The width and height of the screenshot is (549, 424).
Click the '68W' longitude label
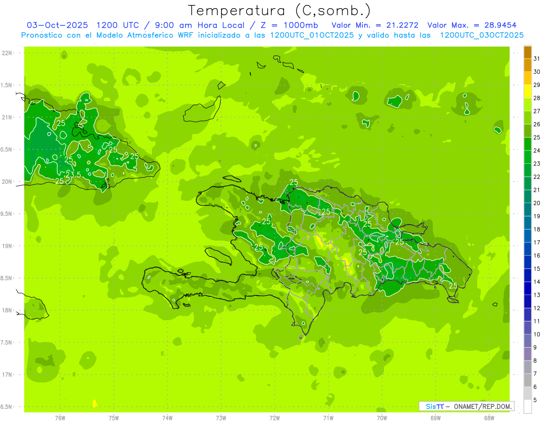point(489,418)
